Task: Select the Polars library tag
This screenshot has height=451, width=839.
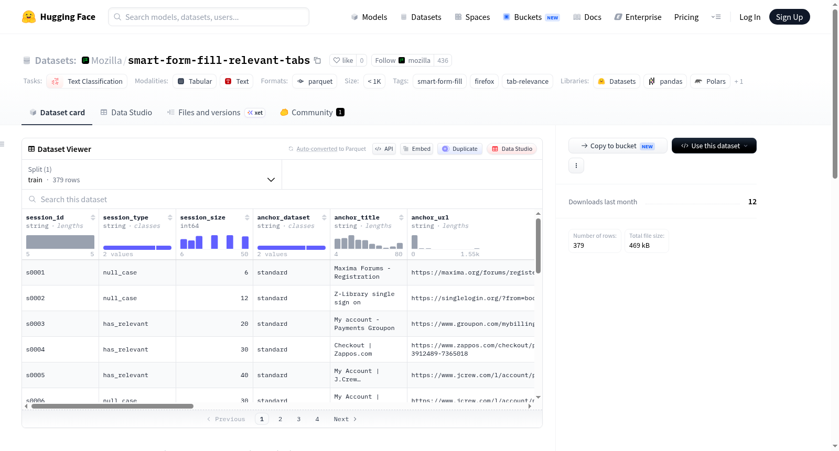Action: pos(710,81)
